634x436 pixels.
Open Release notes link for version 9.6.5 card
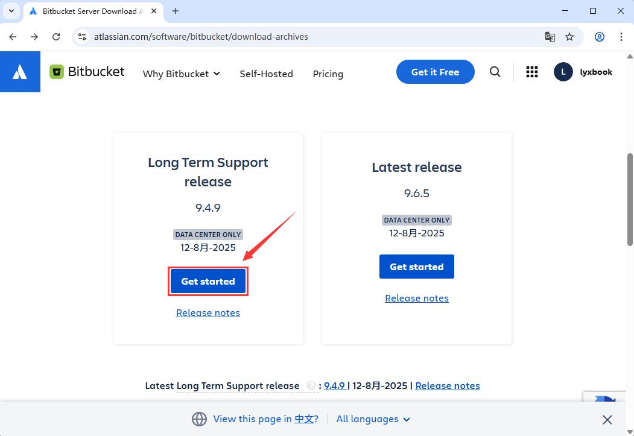pyautogui.click(x=416, y=299)
